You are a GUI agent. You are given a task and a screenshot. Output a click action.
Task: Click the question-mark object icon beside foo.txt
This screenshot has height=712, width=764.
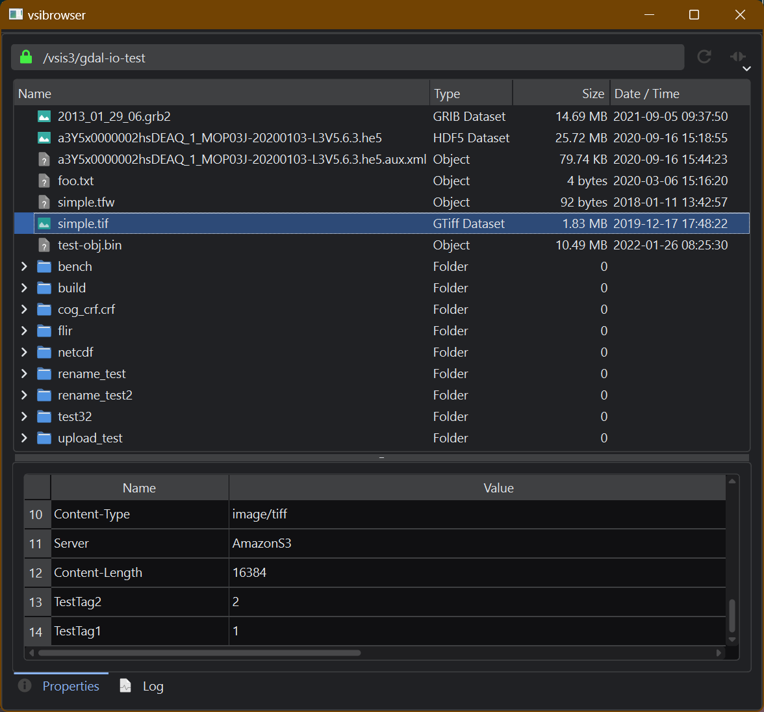44,181
